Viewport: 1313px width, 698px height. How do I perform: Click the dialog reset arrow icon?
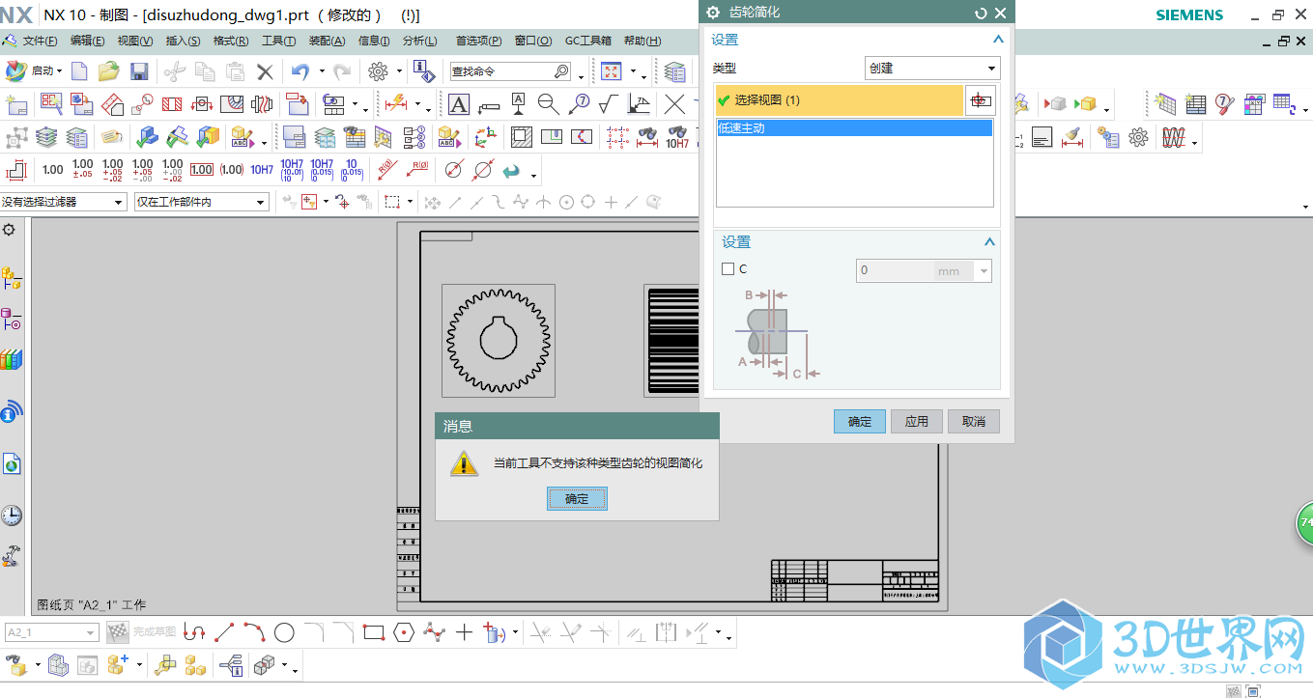[981, 13]
